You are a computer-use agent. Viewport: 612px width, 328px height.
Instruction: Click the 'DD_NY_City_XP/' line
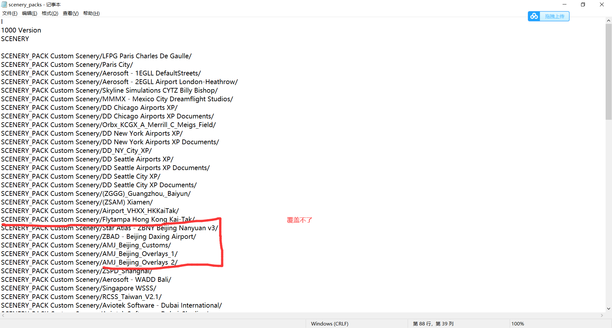coord(76,151)
